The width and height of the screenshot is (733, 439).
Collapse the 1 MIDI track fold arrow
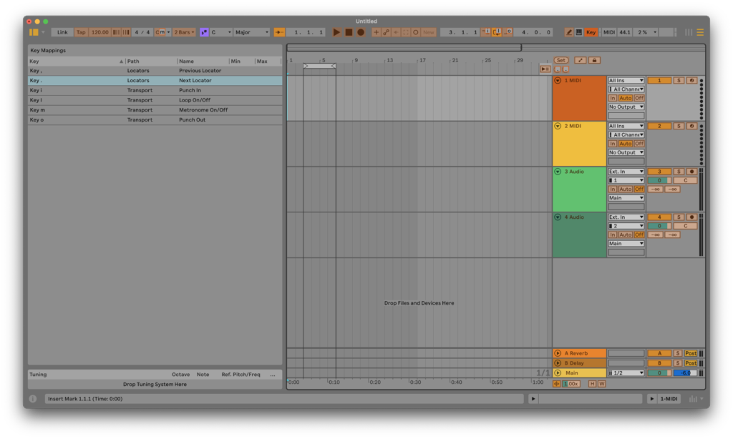pyautogui.click(x=558, y=80)
